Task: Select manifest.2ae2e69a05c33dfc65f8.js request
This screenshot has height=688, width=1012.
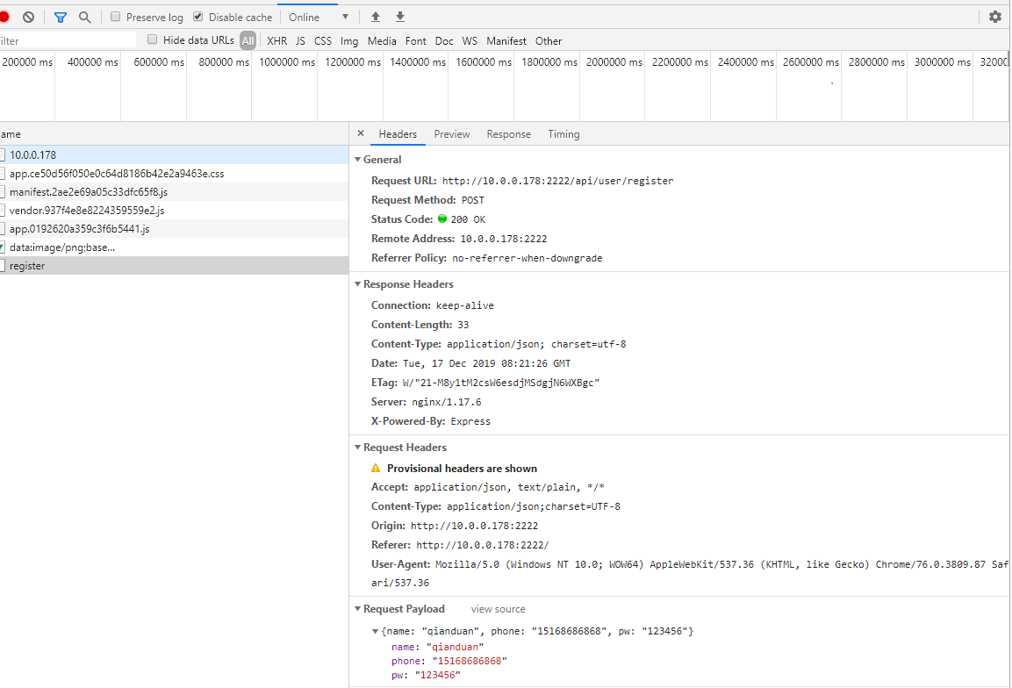Action: (175, 191)
